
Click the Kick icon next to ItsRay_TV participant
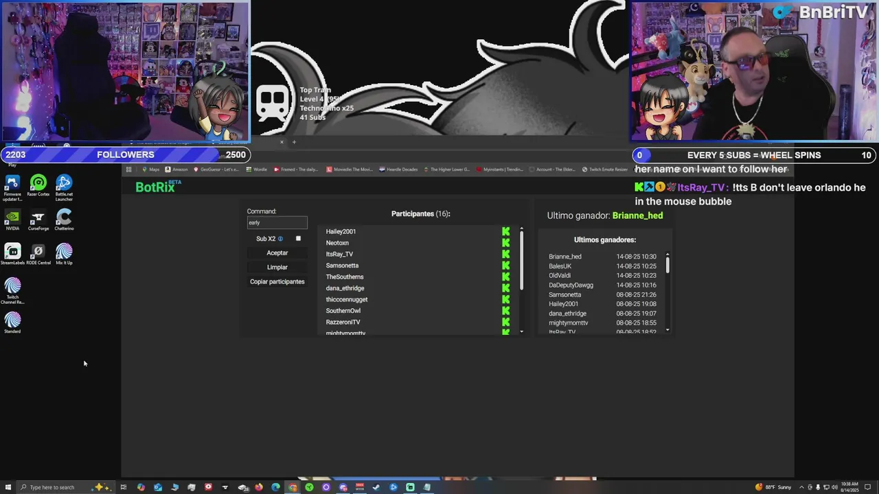[x=506, y=255]
